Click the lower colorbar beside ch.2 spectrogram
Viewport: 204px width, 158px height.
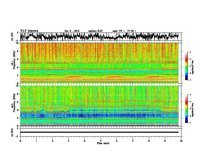point(186,109)
